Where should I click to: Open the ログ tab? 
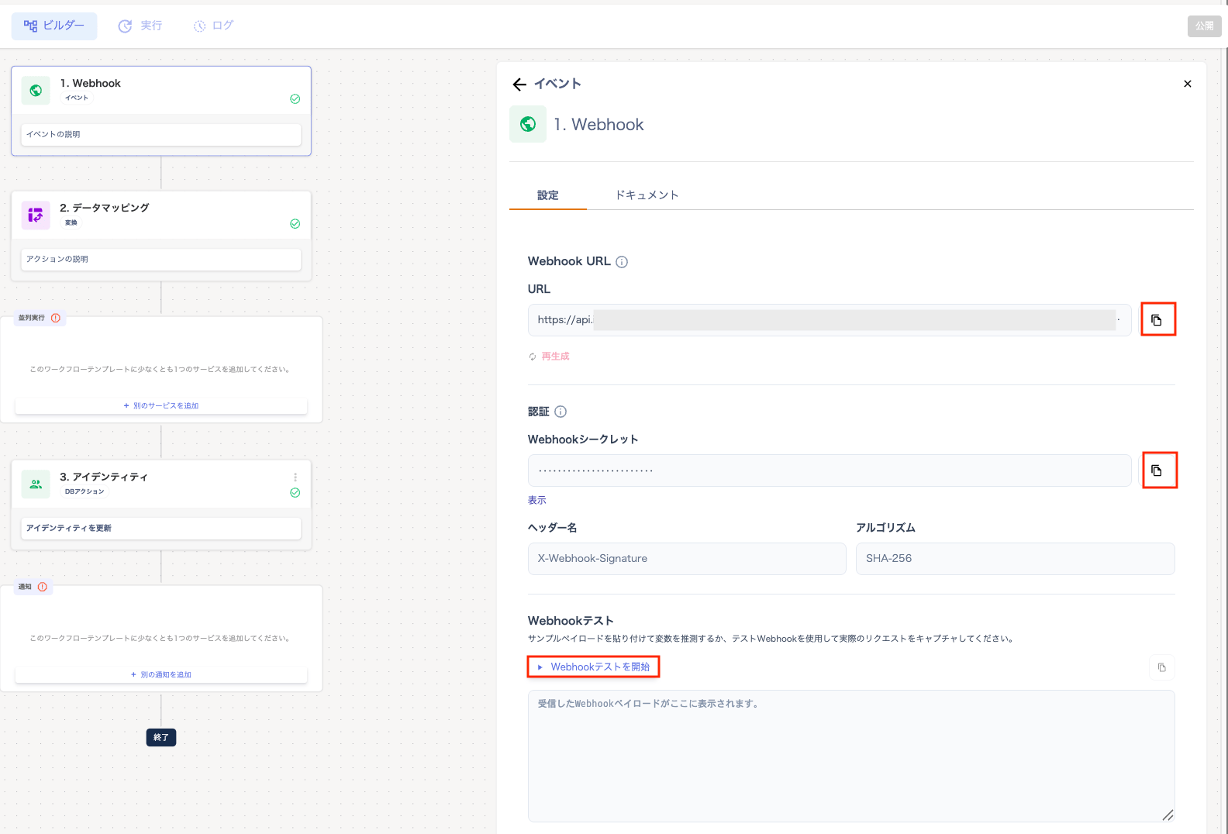click(x=213, y=26)
